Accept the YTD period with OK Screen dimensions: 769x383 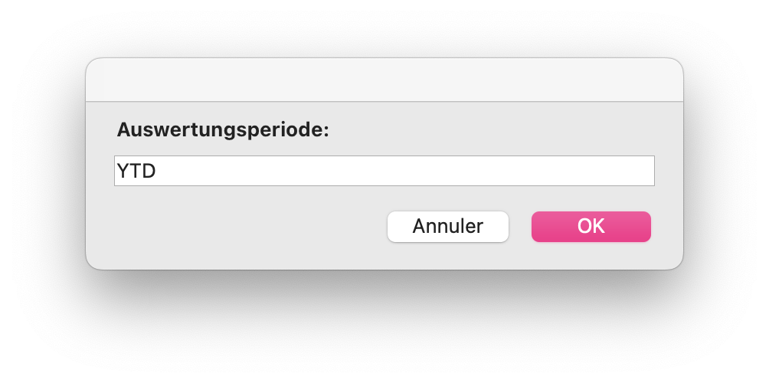pyautogui.click(x=591, y=227)
